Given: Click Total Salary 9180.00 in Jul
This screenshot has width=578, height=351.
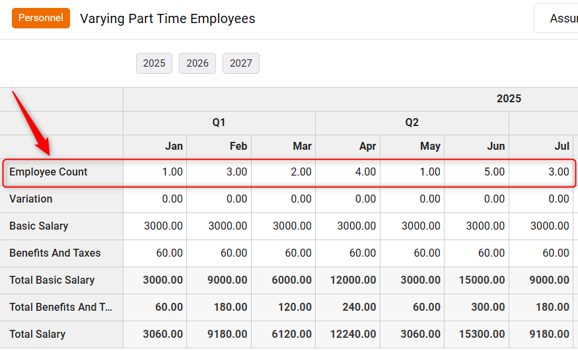Looking at the screenshot, I should click(541, 334).
